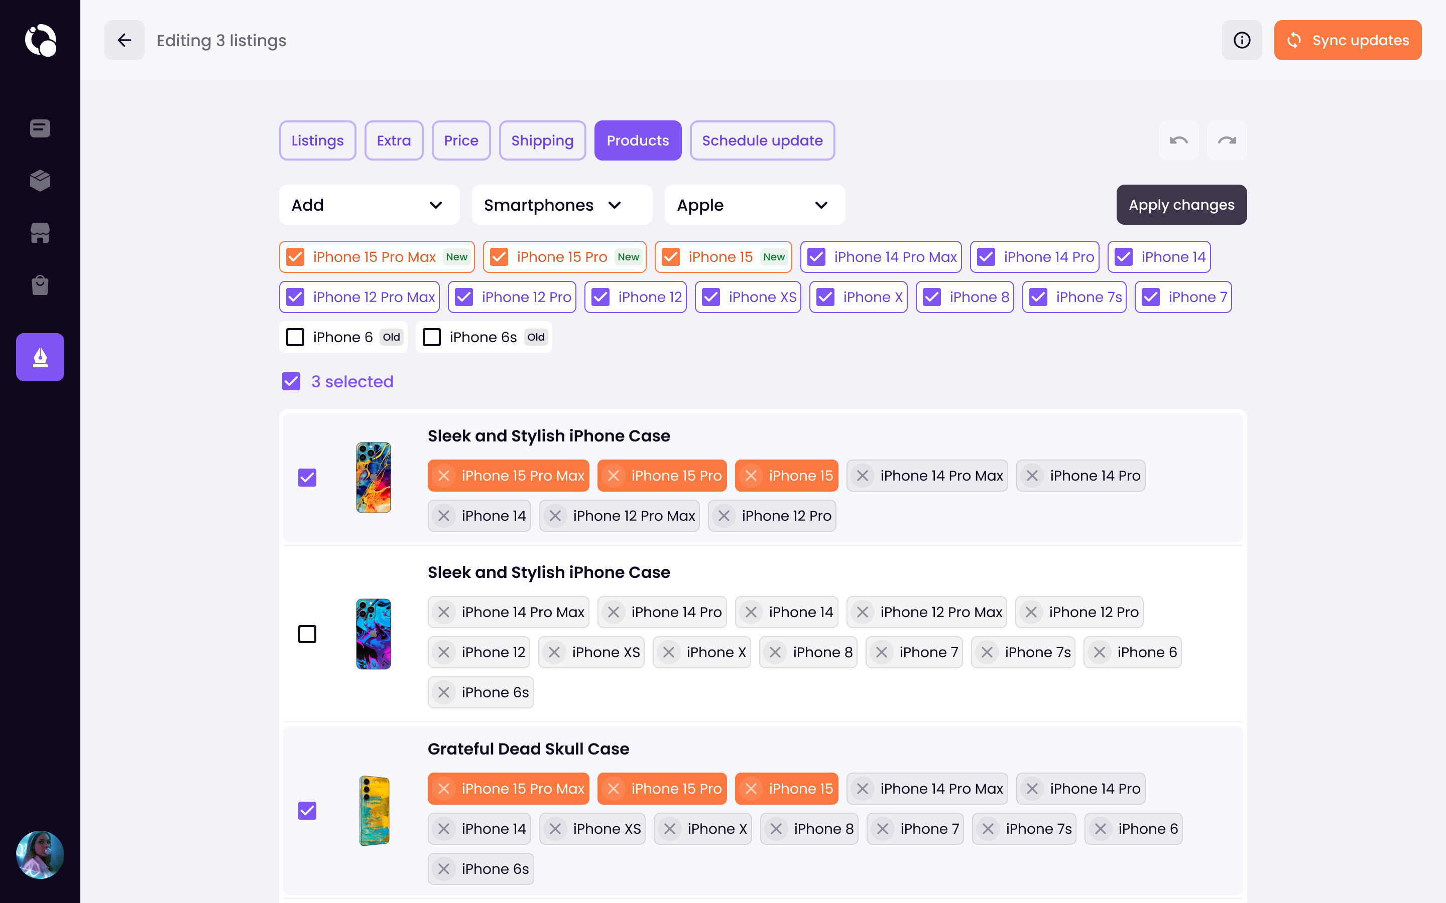Uncheck the iPhone 15 Pro Max checkbox
This screenshot has height=903, width=1446.
295,256
